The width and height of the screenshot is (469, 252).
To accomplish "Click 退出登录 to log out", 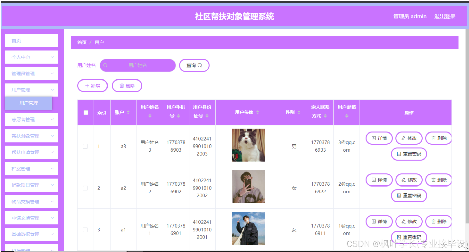I will coord(445,16).
